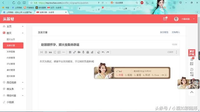
Task: Click the article title input field
Action: pos(109,45)
